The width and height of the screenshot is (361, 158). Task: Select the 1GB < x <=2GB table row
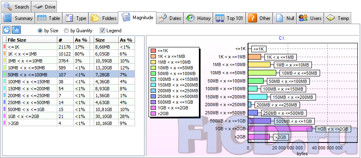[69, 116]
